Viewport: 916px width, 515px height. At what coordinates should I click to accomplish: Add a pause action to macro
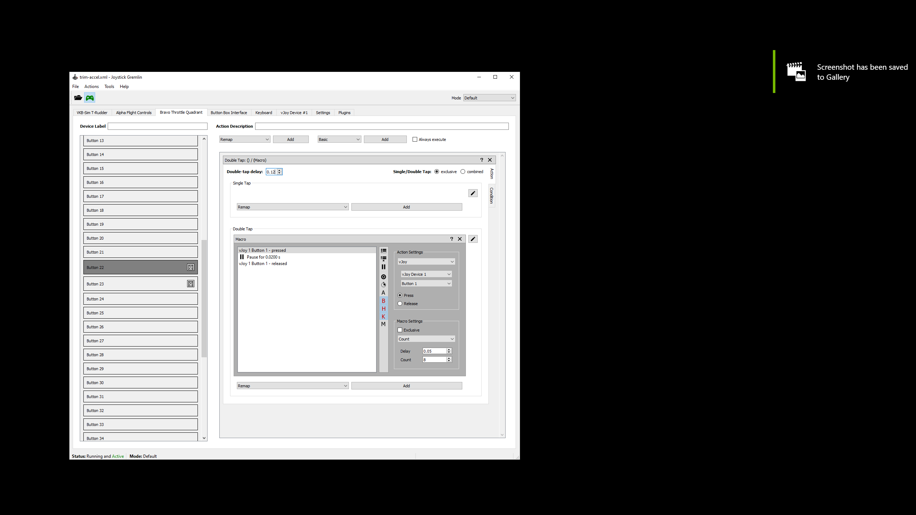pos(383,267)
